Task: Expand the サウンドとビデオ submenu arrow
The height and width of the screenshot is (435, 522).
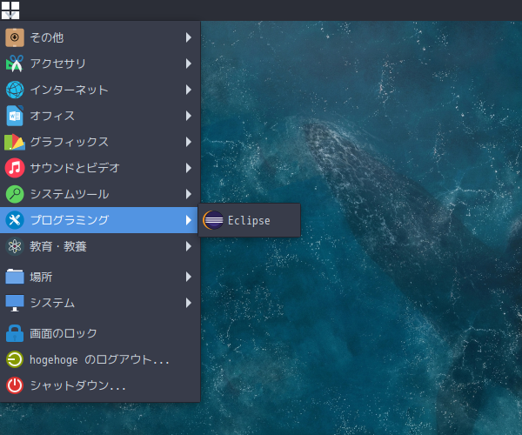Action: click(189, 168)
